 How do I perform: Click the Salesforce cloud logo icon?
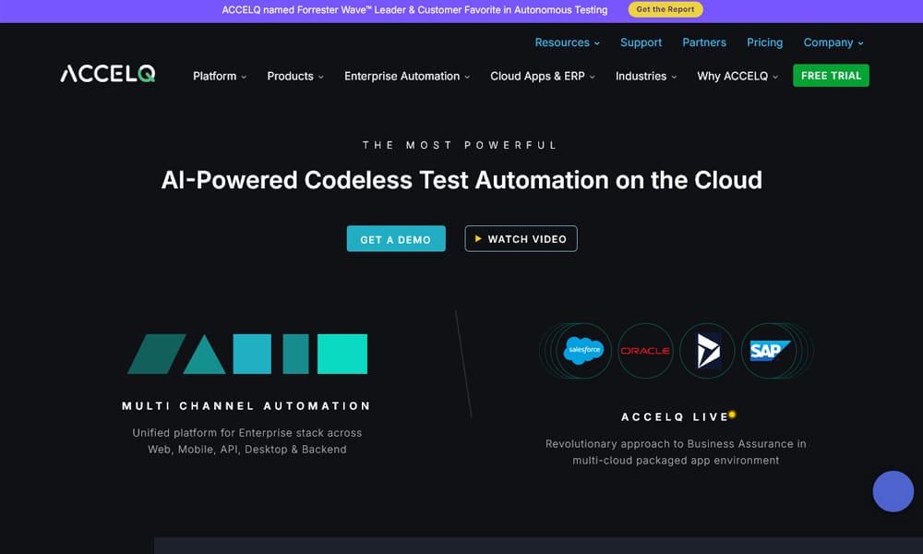coord(583,351)
